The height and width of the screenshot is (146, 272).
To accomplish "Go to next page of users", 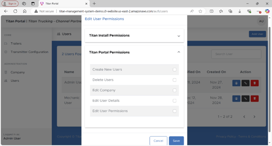I will point(254,116).
